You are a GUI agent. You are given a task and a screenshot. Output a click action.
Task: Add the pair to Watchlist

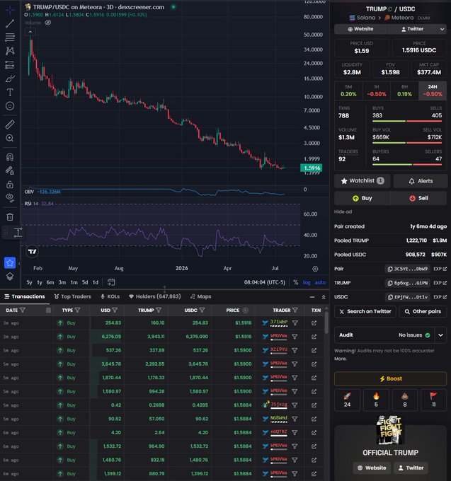coord(362,181)
